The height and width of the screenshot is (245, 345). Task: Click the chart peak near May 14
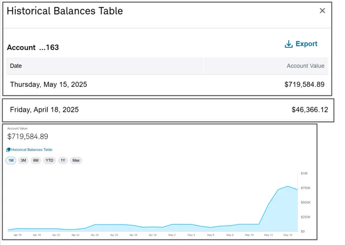click(288, 186)
